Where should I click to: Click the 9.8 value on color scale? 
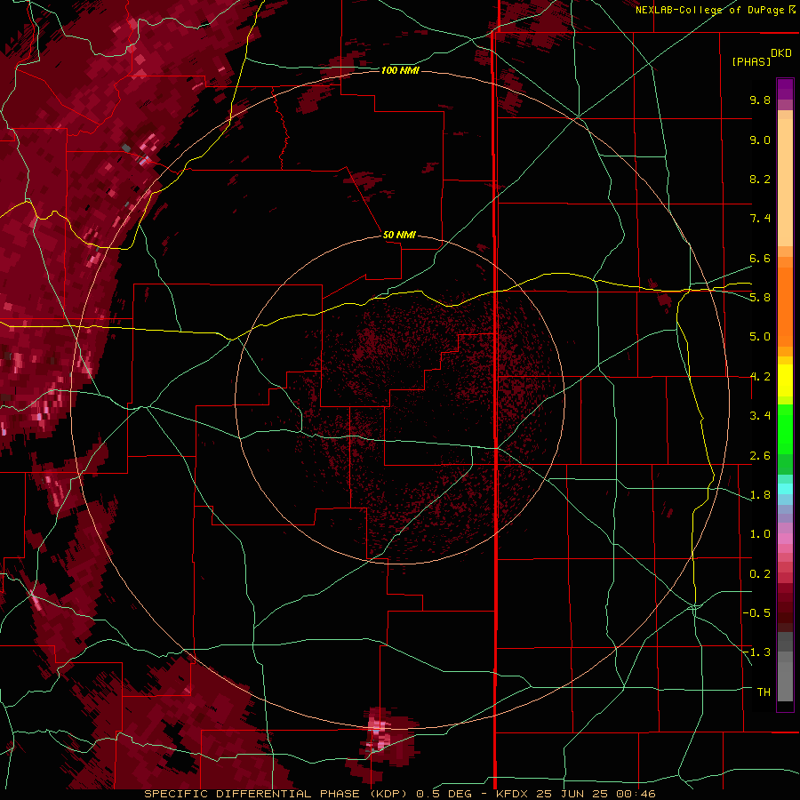(760, 100)
